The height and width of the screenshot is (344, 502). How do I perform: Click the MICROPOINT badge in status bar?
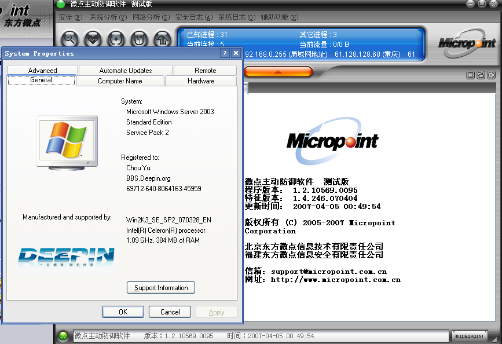click(470, 336)
